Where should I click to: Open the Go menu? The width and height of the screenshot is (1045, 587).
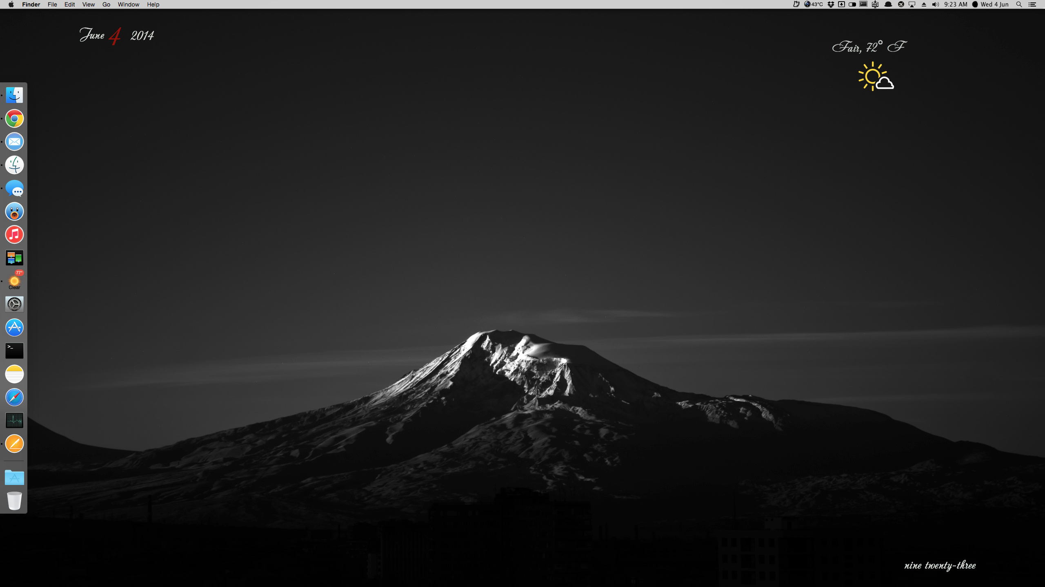coord(106,4)
